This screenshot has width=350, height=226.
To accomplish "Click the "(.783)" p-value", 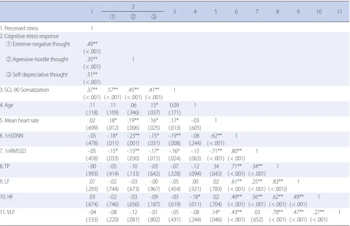I will (216, 189).
